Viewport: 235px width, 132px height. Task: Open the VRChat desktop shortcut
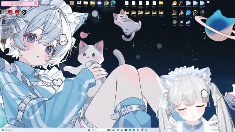[x=79, y=3]
